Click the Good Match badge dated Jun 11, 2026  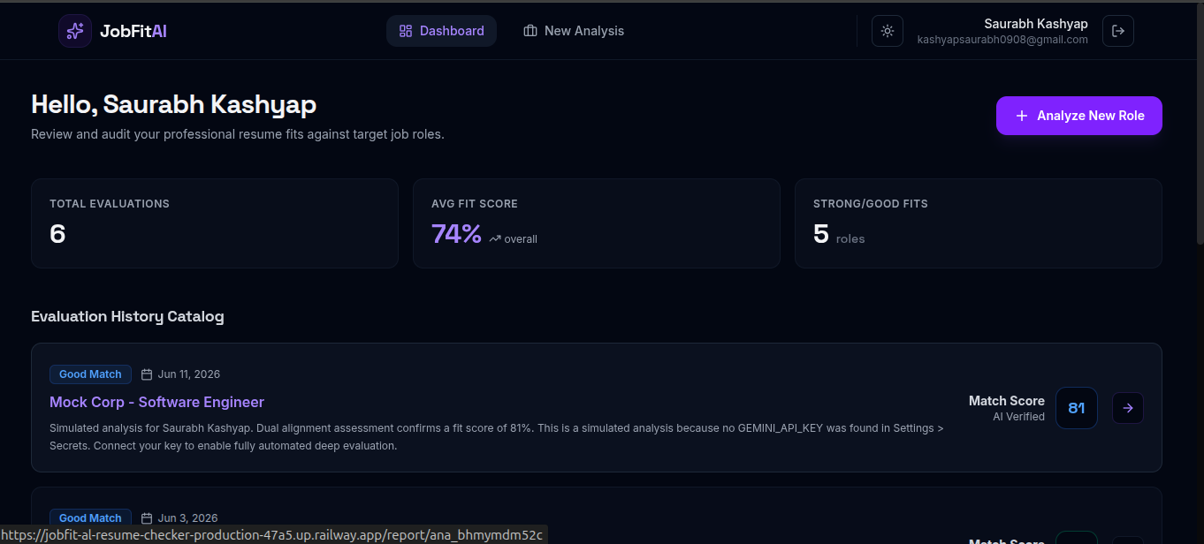click(x=90, y=374)
